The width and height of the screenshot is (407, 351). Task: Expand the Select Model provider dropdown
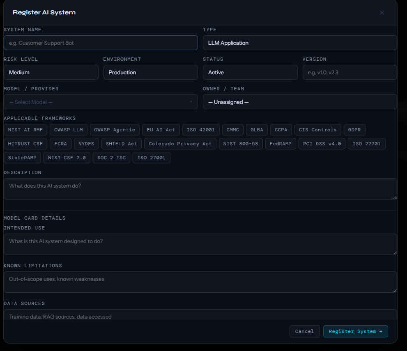coord(101,102)
